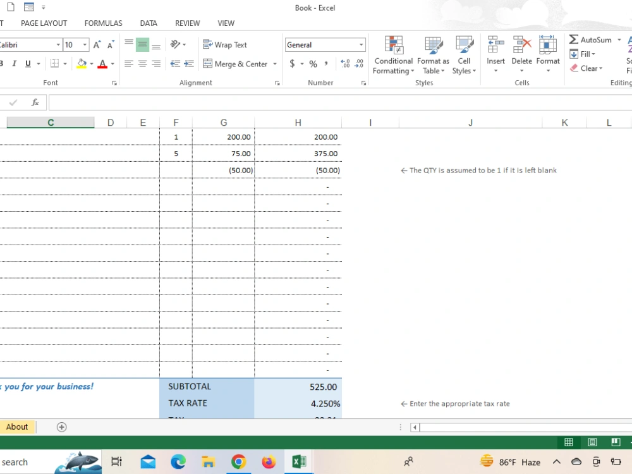The height and width of the screenshot is (474, 632).
Task: Open the Fill dropdown
Action: (583, 54)
